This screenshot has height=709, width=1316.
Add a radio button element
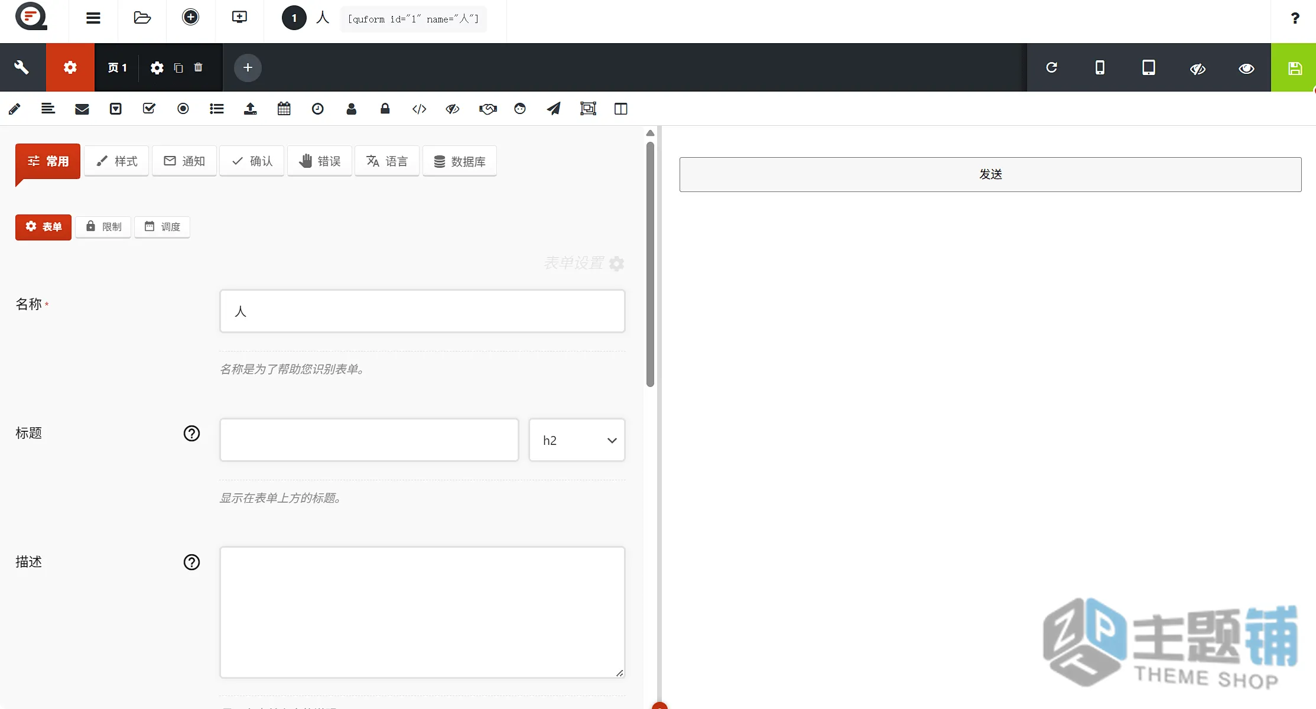pos(183,109)
